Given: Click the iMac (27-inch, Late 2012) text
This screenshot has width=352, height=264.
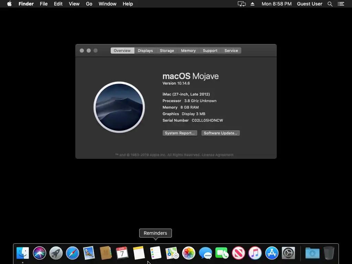Looking at the screenshot, I should click(186, 94).
